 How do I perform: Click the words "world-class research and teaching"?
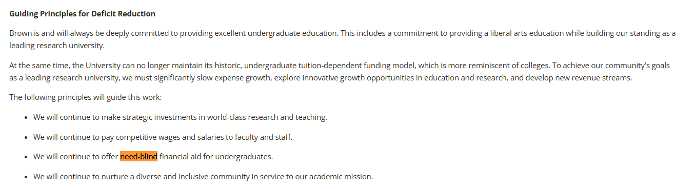[x=267, y=117]
